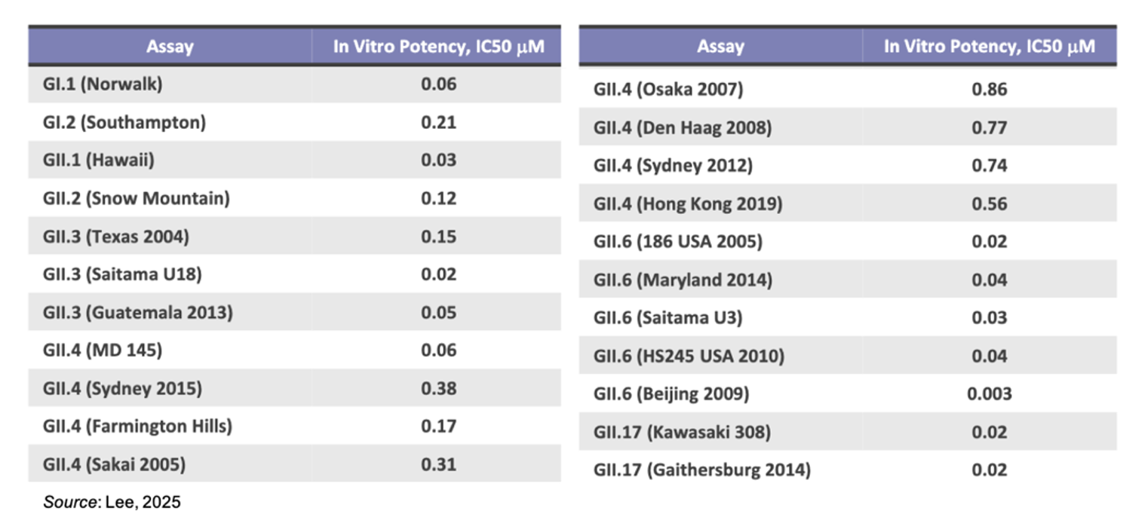Click the GII.4 (Osaka 2007) cell
This screenshot has height=526, width=1148.
click(x=668, y=90)
